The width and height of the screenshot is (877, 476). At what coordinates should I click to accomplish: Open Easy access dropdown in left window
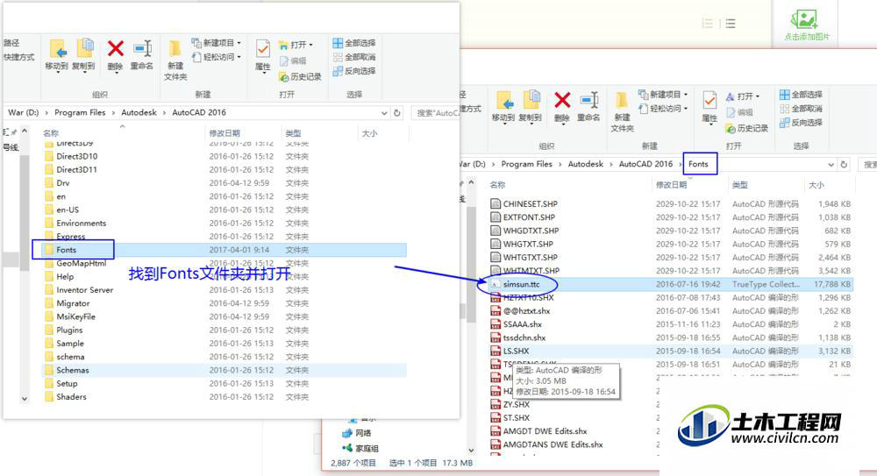pyautogui.click(x=216, y=56)
